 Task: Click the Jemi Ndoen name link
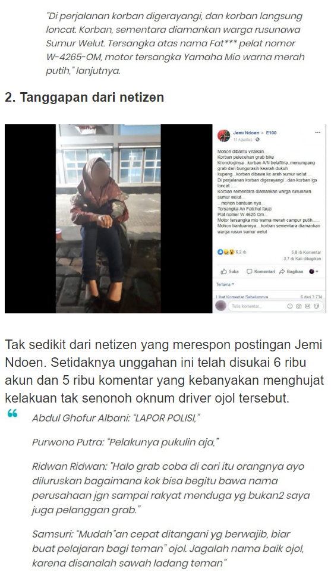[247, 133]
